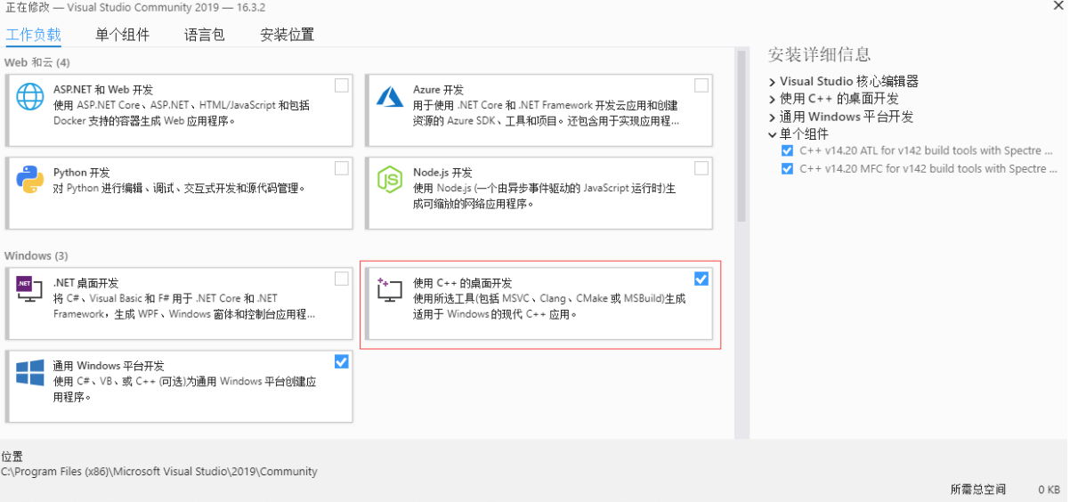Click the ASP.NET globe icon
The height and width of the screenshot is (502, 1070).
coord(30,96)
